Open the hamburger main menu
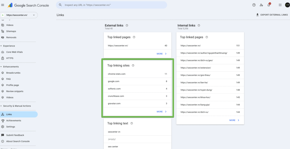Screen dimensions: 290x149 click(3, 5)
